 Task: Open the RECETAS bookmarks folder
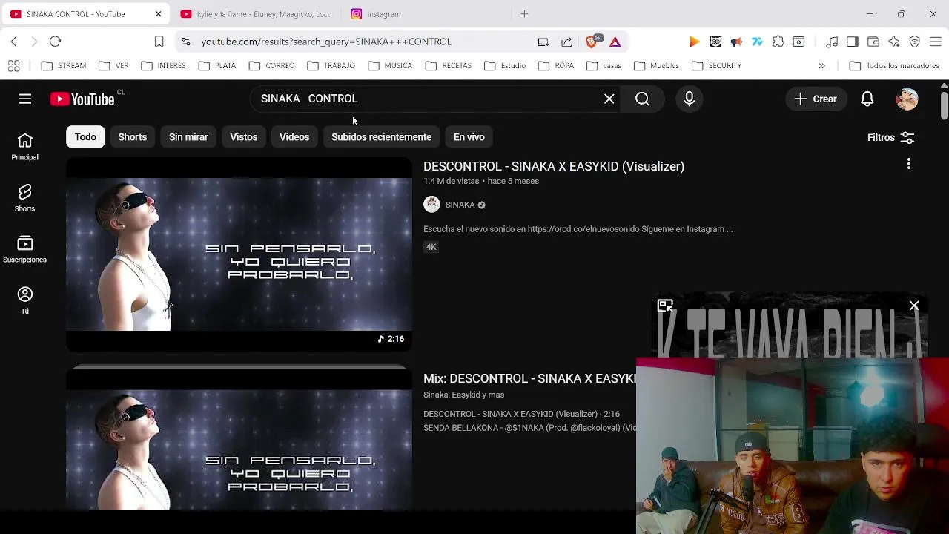(449, 65)
